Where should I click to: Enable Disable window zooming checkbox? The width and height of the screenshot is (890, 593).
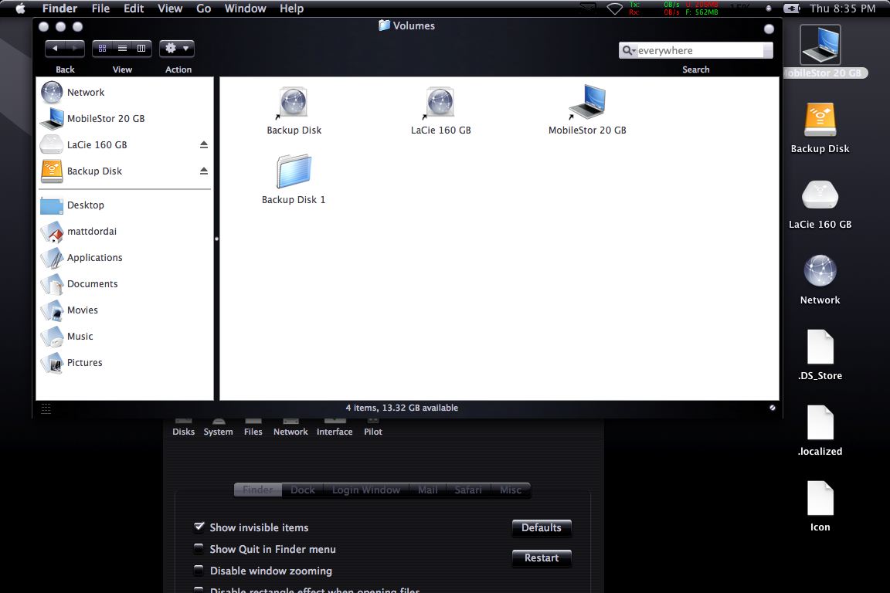[199, 571]
